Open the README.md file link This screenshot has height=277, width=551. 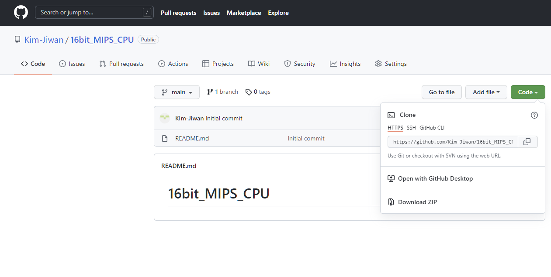point(192,138)
